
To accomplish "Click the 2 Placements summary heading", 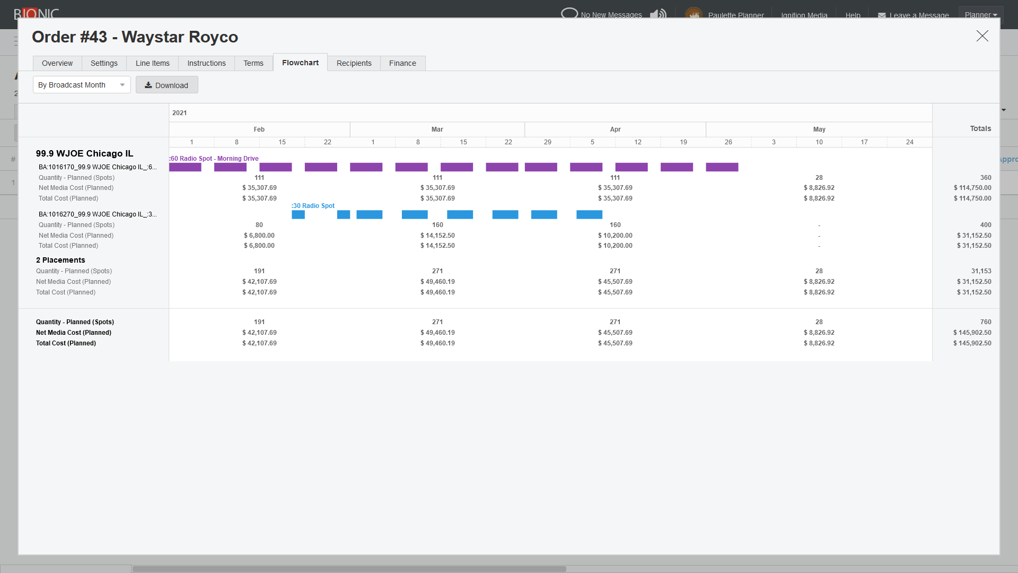I will [x=60, y=260].
